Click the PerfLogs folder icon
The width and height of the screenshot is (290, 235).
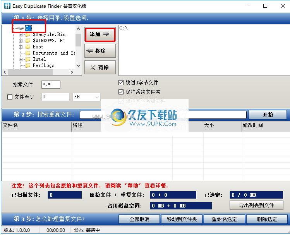point(28,65)
